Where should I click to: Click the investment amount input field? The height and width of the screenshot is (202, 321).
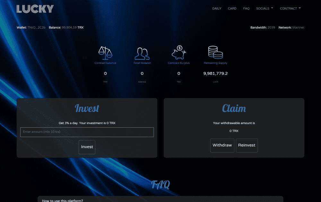click(87, 132)
